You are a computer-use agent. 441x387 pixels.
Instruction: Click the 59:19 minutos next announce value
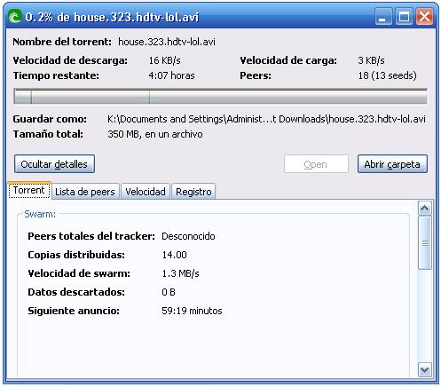pos(192,311)
